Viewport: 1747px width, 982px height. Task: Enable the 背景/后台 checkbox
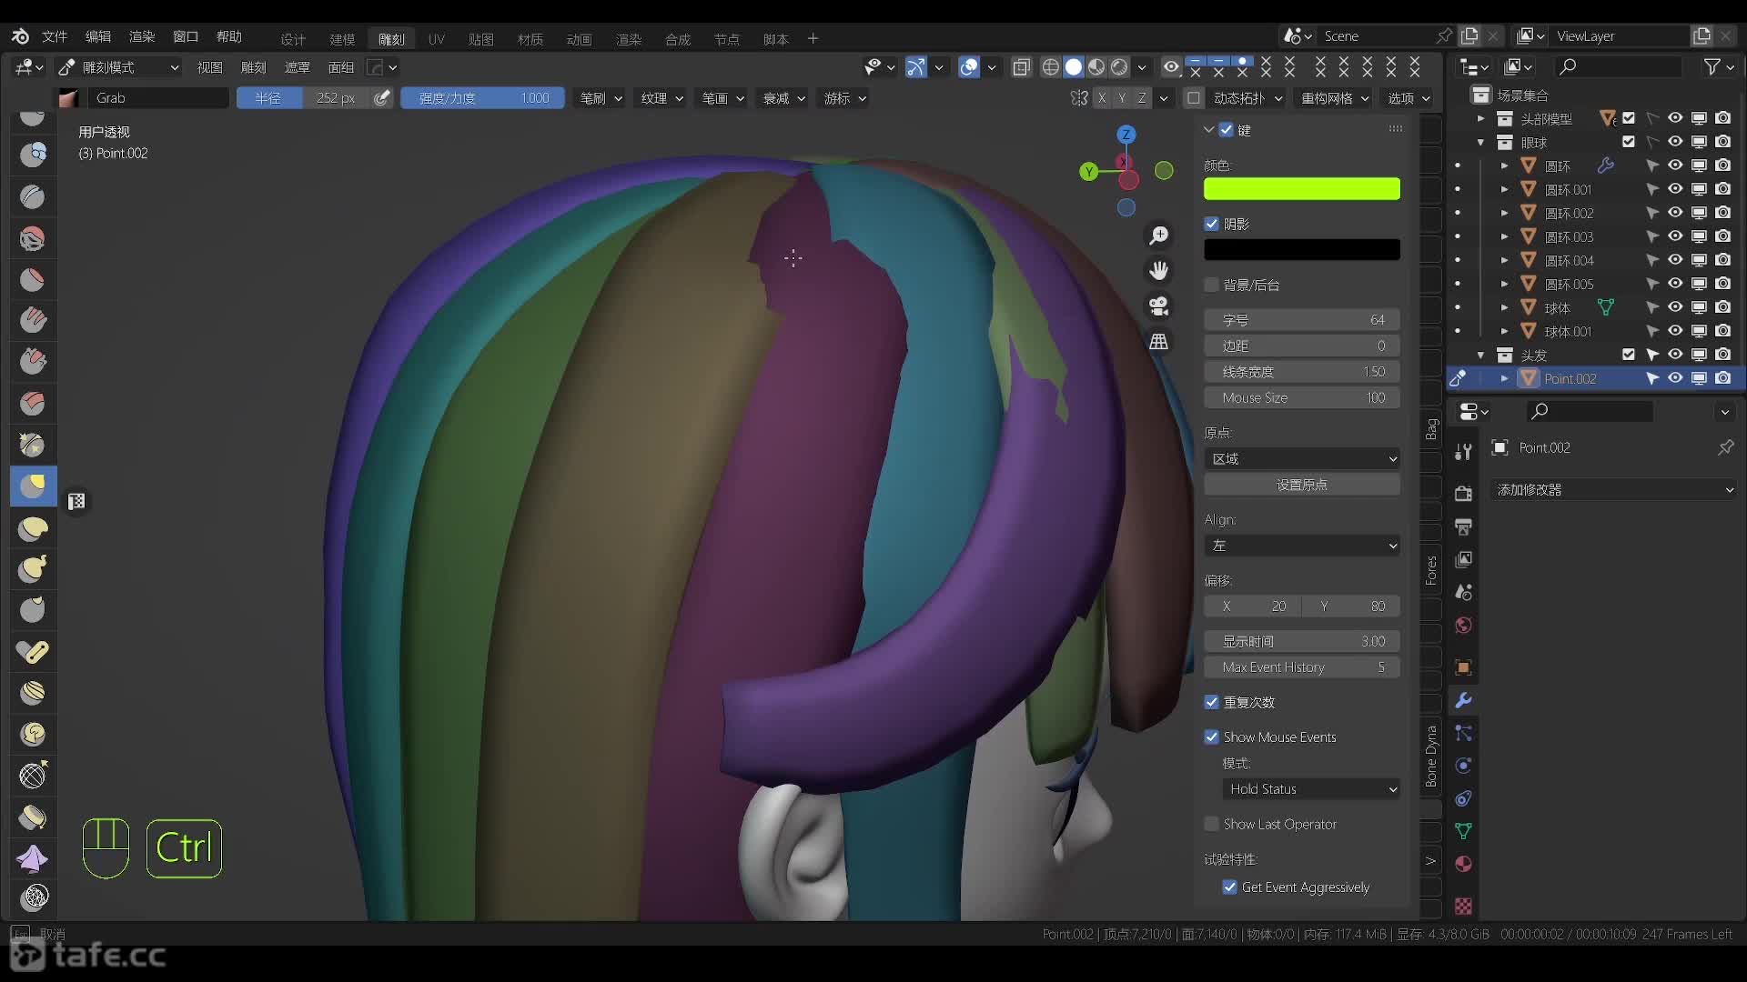(1211, 285)
